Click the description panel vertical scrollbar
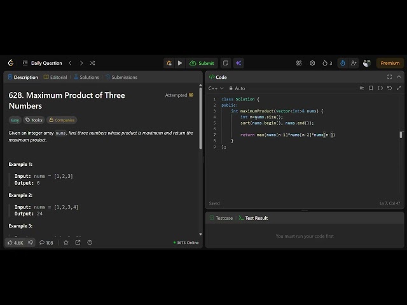Screen dimensions: 407x305 (x=200, y=119)
